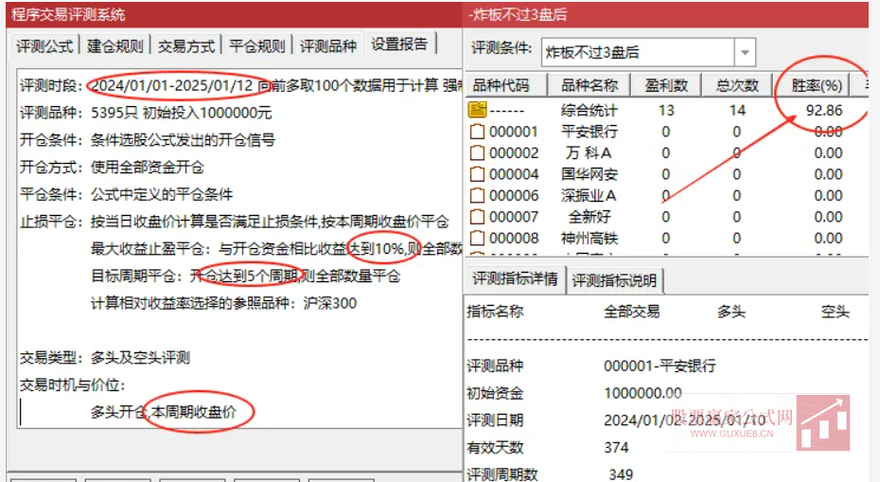Click the 全部交易 column label
880x482 pixels.
(x=632, y=312)
